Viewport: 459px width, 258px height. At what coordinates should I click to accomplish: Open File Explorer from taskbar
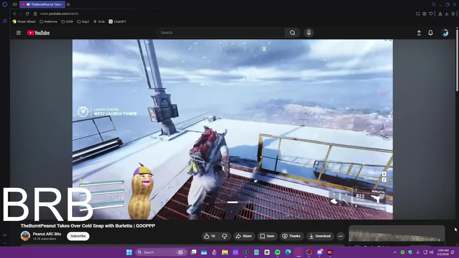coord(225,252)
